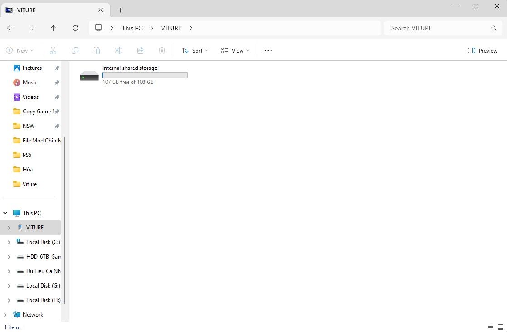
Task: Click This PC in the address breadcrumb
Action: [132, 28]
